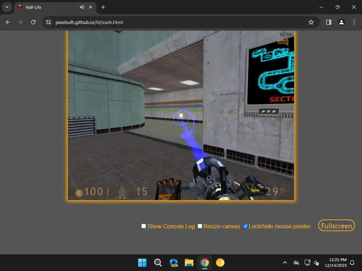The image size is (362, 271).
Task: Open the clock showing 12:21 PM
Action: 336,263
